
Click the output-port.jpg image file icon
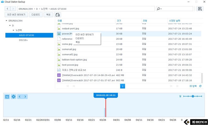[x=59, y=28]
